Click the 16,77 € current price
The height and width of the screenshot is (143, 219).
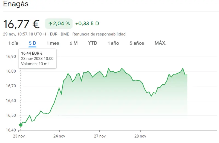coord(21,24)
